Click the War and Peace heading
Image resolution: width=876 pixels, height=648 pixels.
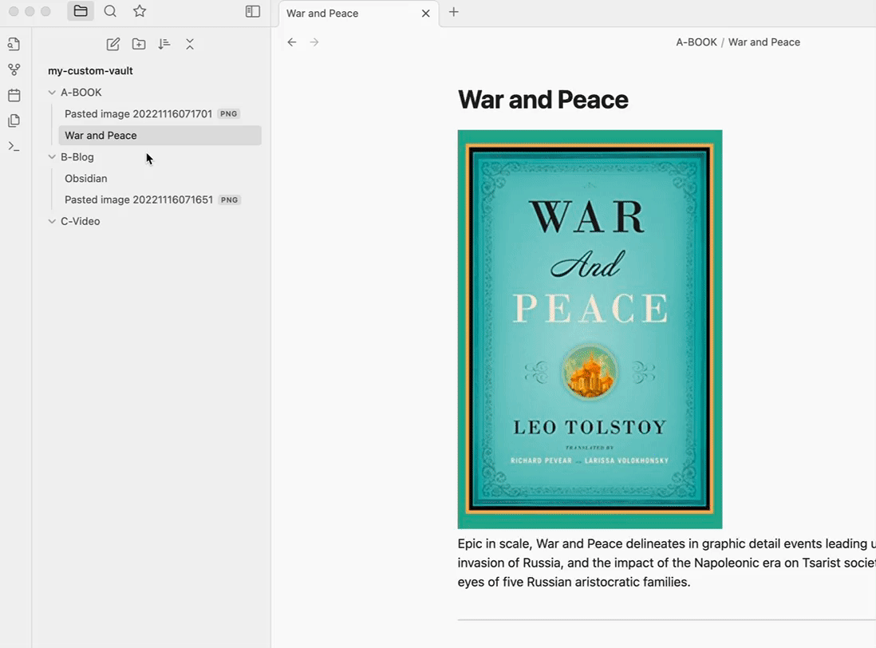click(x=543, y=100)
